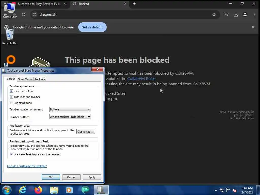The width and height of the screenshot is (260, 195).
Task: Click the teal bird taskbar icon
Action: click(85, 190)
